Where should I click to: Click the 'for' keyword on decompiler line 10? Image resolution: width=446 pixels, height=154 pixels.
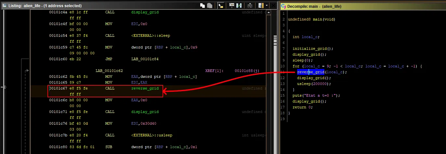(296, 66)
